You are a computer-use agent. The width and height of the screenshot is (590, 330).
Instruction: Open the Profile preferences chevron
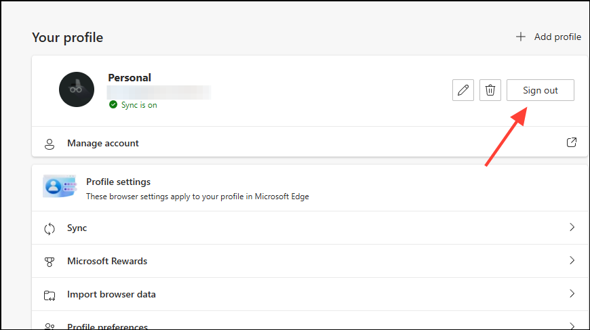pyautogui.click(x=572, y=325)
